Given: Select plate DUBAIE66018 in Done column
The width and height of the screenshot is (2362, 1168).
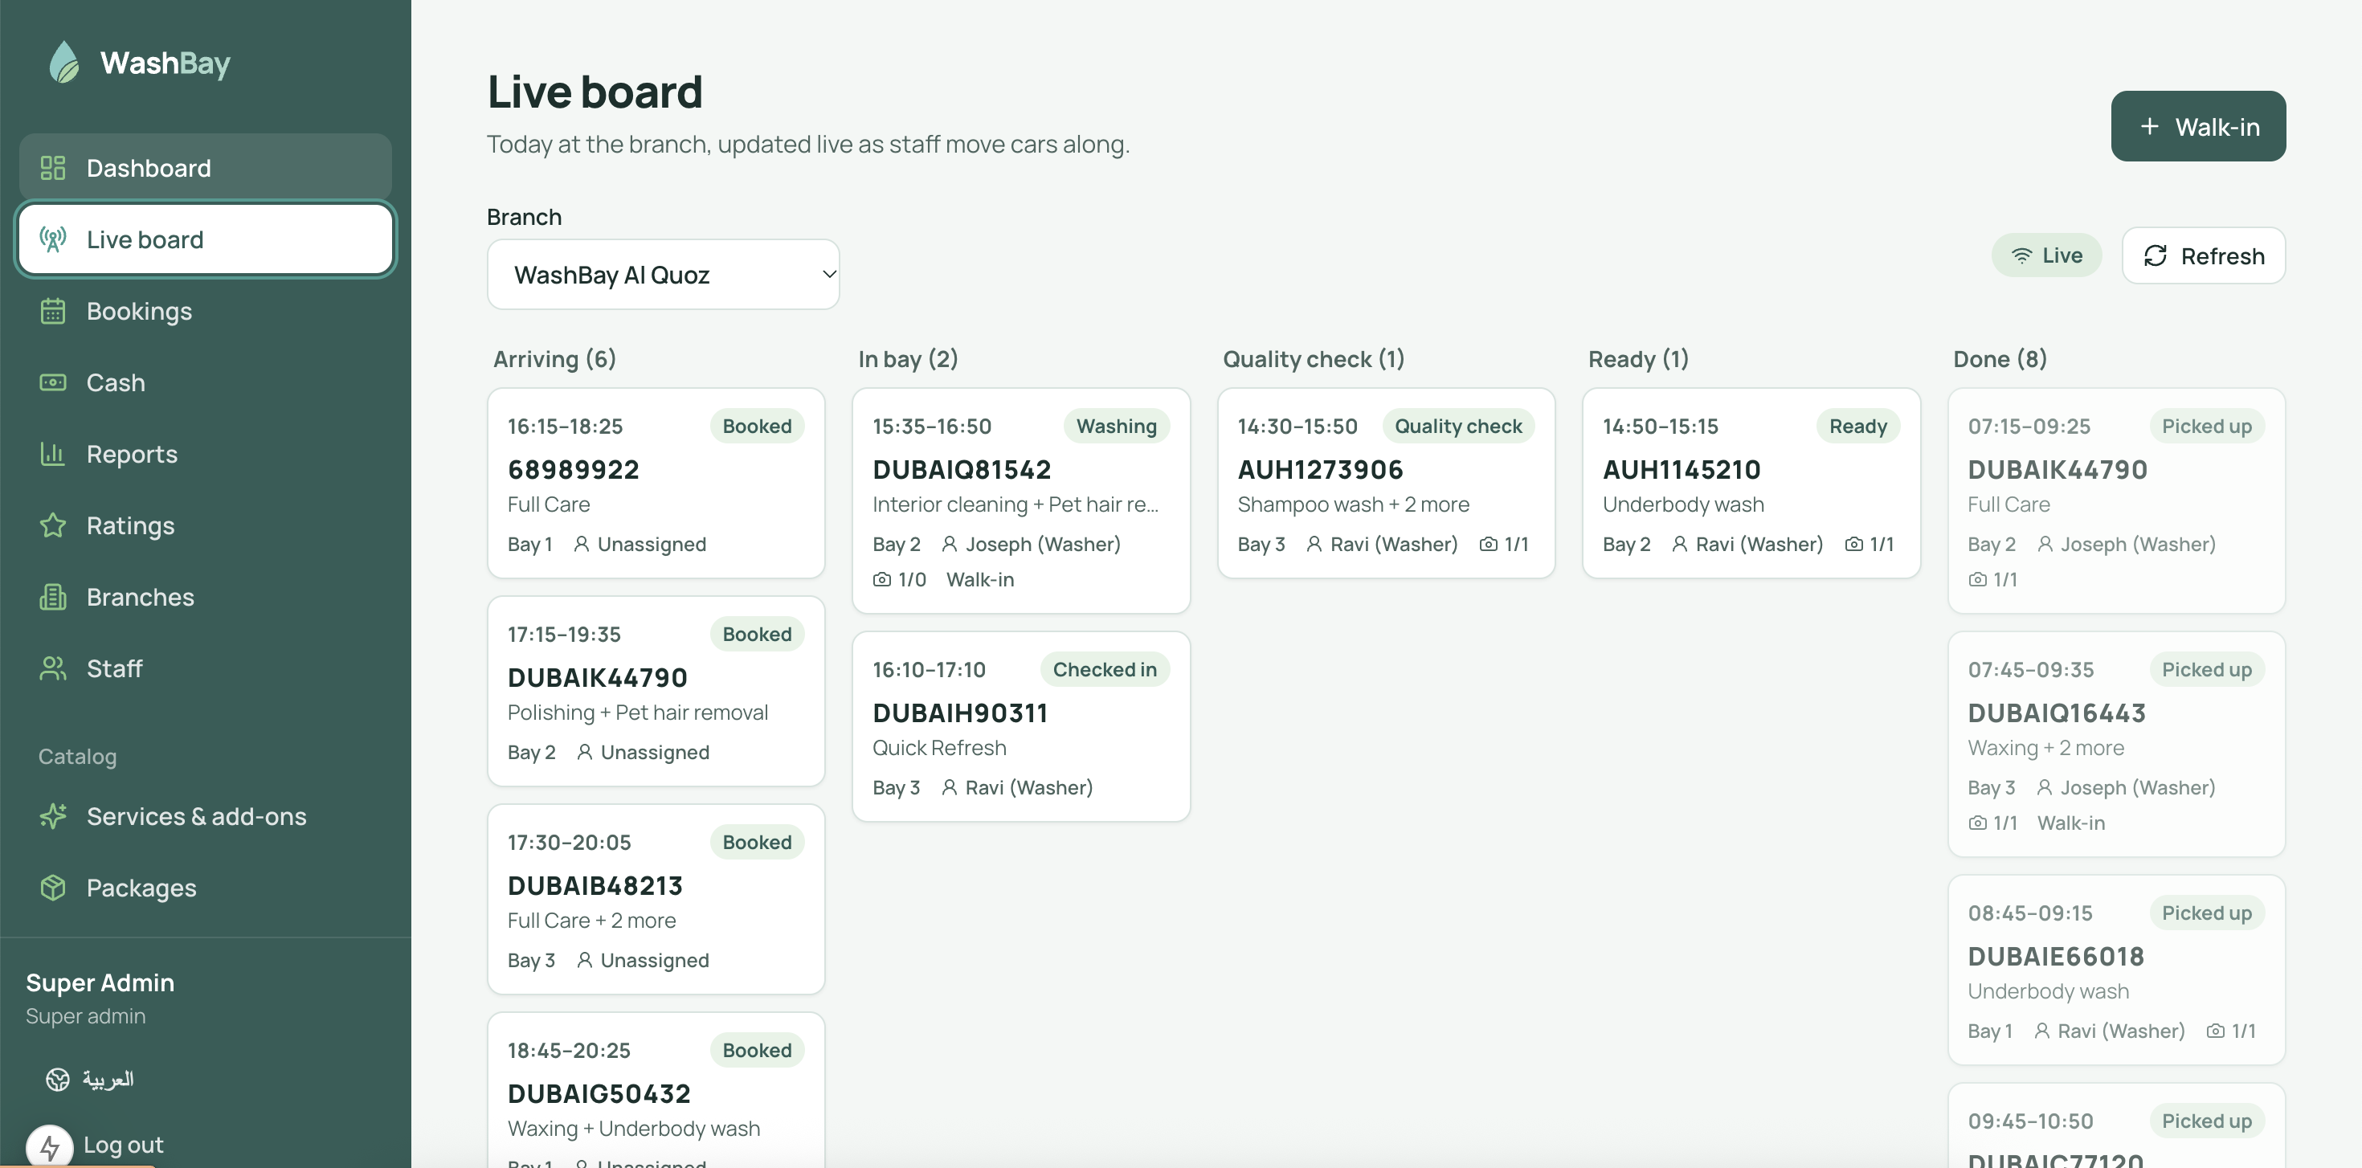Looking at the screenshot, I should pos(2056,956).
